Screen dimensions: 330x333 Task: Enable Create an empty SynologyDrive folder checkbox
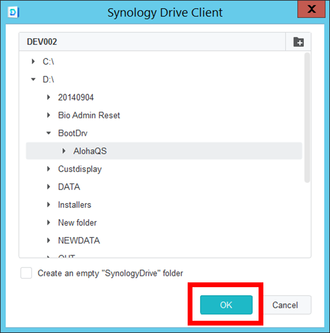coord(26,273)
